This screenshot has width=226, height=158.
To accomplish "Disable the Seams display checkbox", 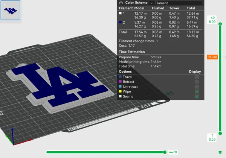I will click(197, 96).
